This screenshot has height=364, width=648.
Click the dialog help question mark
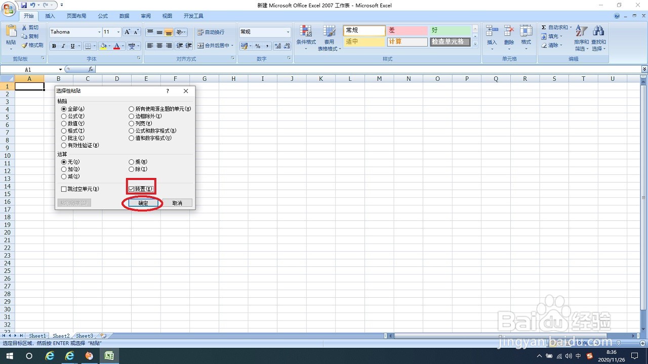(168, 91)
